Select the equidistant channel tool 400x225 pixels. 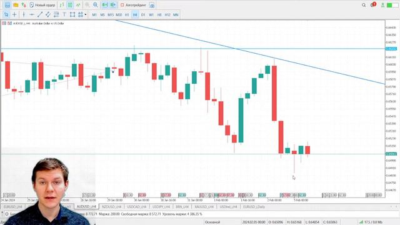pos(48,14)
